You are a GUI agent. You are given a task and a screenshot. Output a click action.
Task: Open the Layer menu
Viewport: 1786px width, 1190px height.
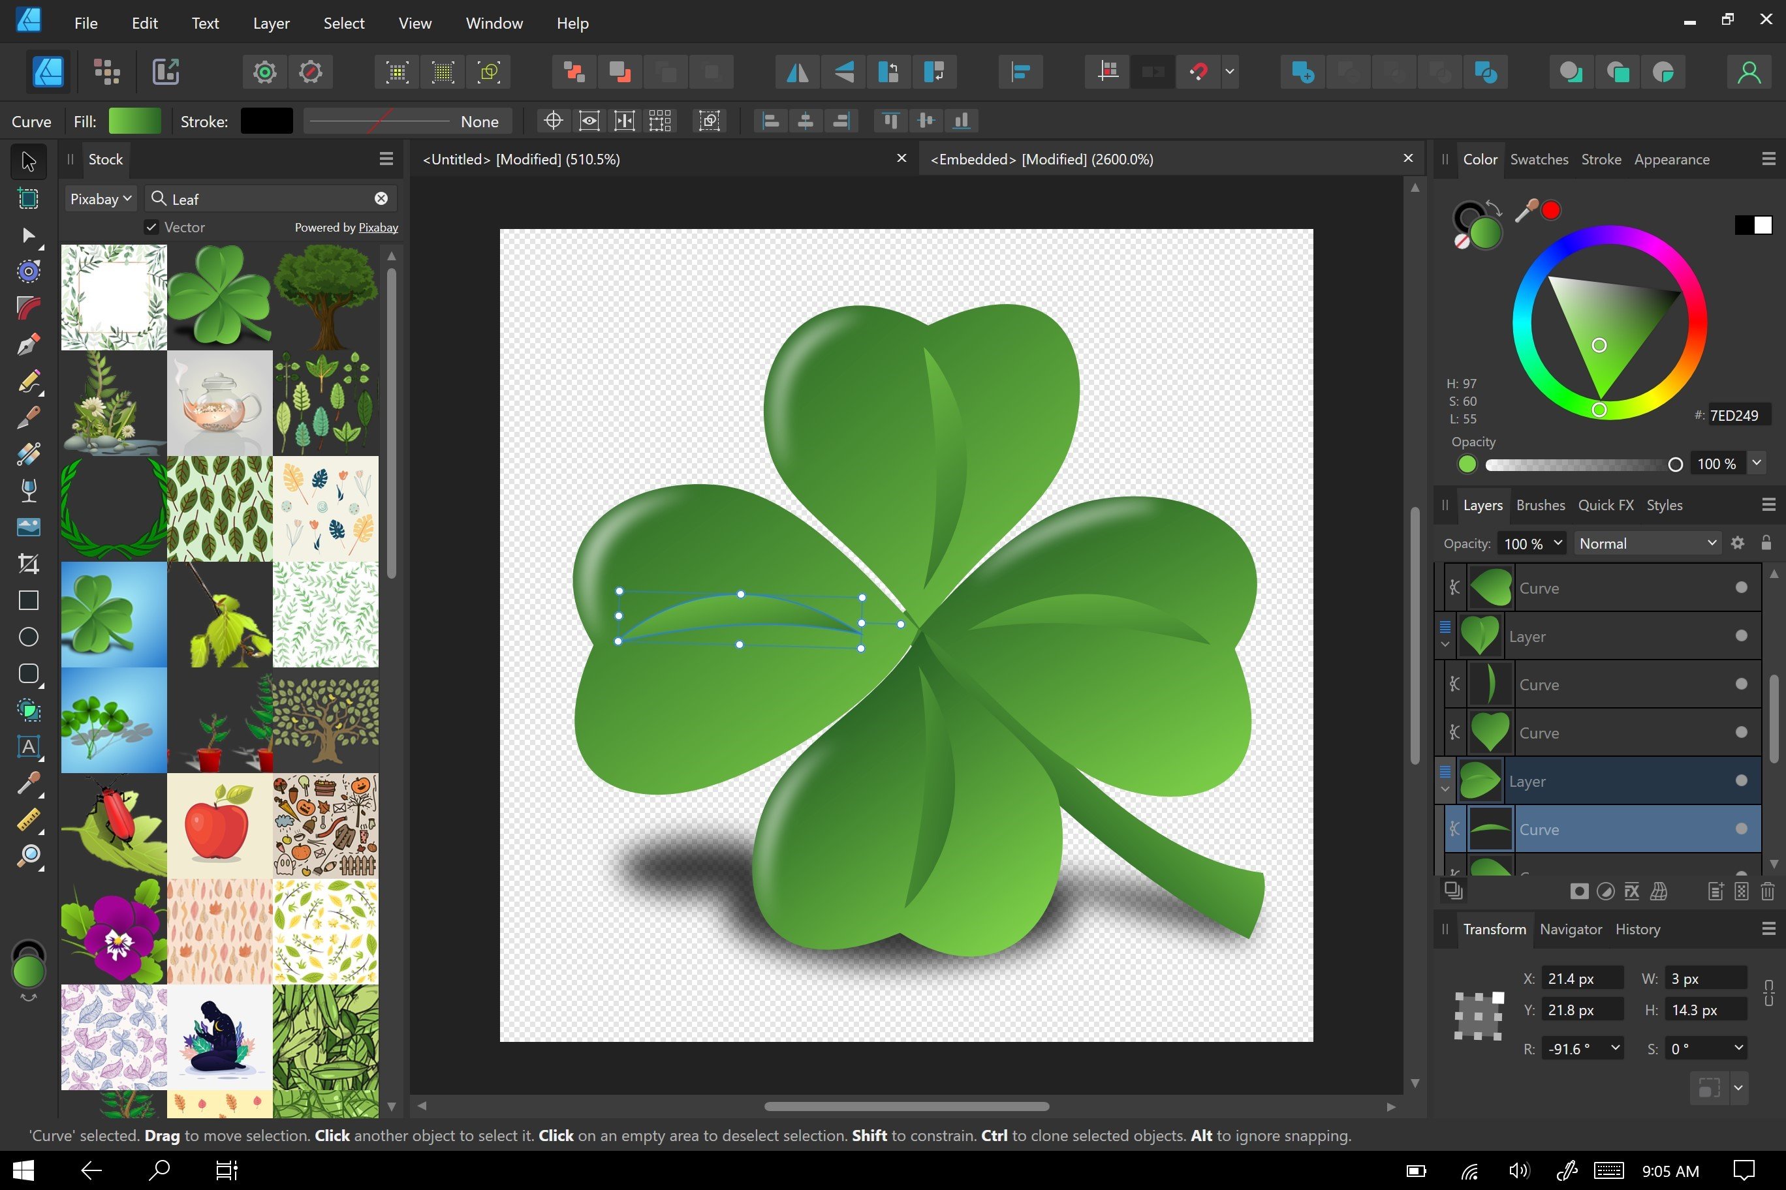pos(270,23)
